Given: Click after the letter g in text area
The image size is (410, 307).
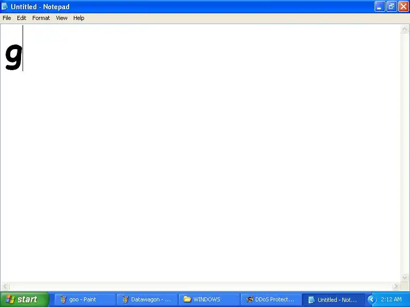Looking at the screenshot, I should (23, 48).
